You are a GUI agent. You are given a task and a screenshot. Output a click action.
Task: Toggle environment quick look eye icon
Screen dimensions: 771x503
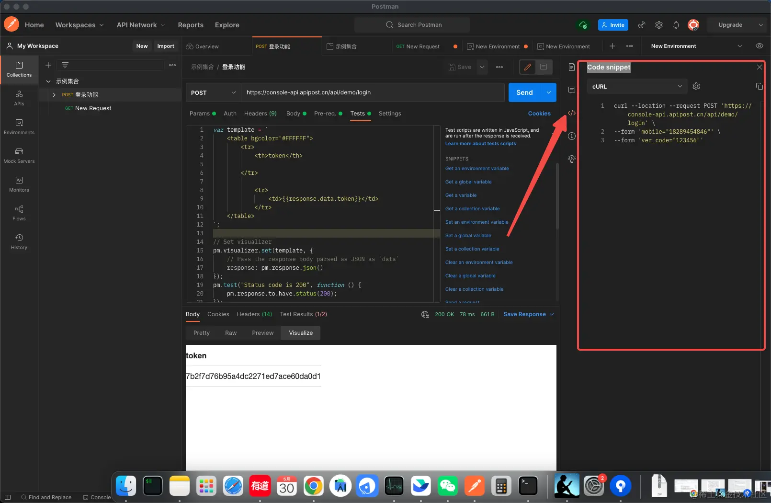(760, 46)
